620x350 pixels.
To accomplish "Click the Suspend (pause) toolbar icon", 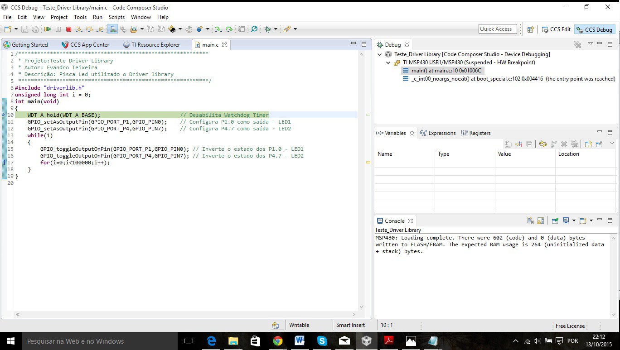I will [58, 29].
